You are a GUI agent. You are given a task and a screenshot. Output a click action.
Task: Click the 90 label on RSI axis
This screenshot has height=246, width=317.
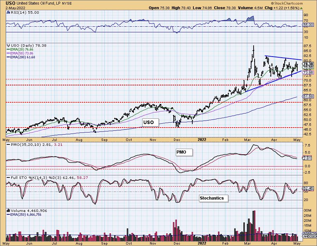pos(306,15)
